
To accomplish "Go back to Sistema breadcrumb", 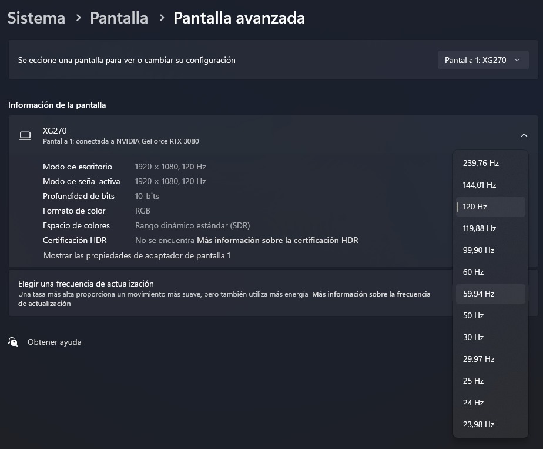I will [x=36, y=18].
